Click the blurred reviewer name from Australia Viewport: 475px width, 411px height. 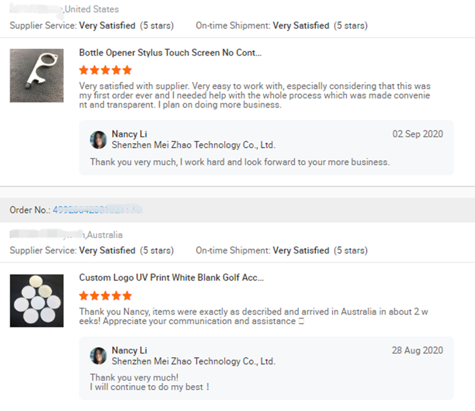click(47, 234)
